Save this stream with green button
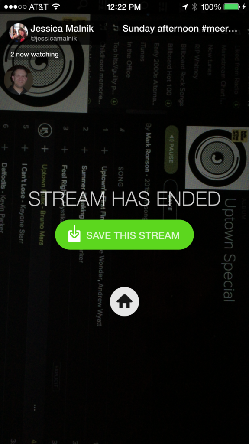This screenshot has width=249, height=444. pos(125,235)
